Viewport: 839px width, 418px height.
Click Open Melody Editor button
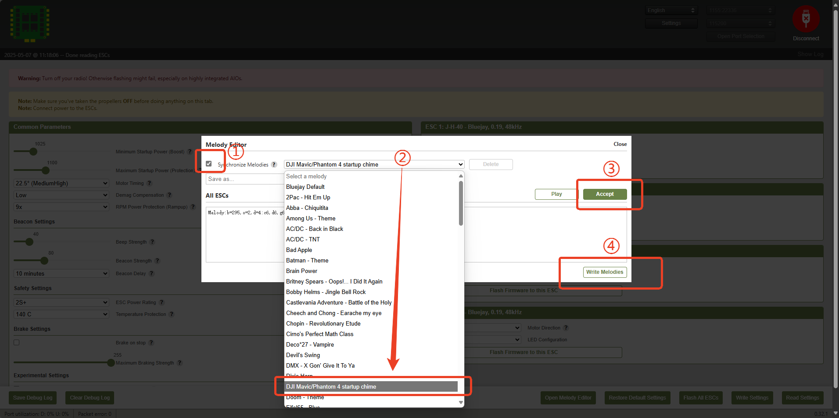[x=568, y=398]
